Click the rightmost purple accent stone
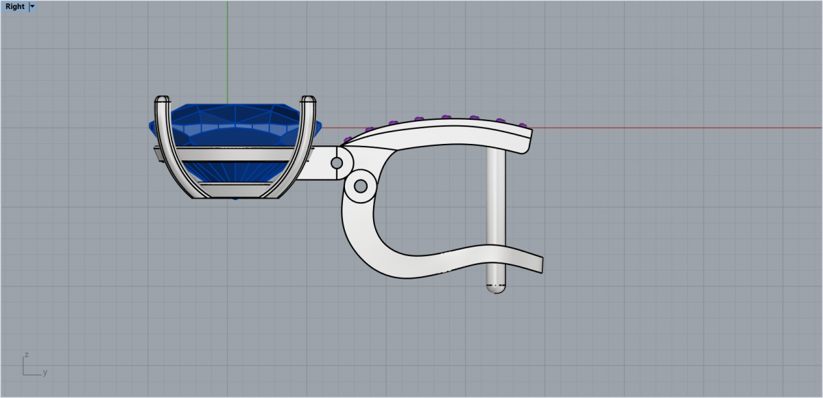This screenshot has width=823, height=398. (524, 126)
